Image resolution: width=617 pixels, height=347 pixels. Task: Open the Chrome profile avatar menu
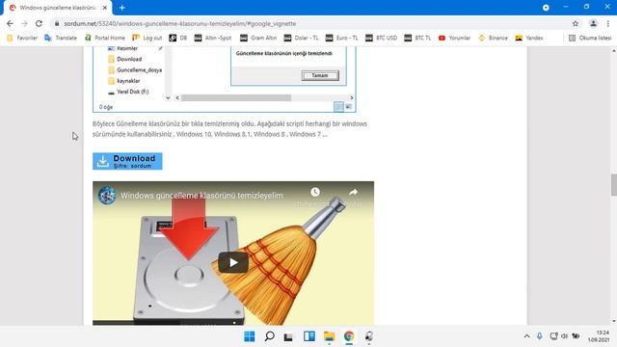pyautogui.click(x=593, y=23)
